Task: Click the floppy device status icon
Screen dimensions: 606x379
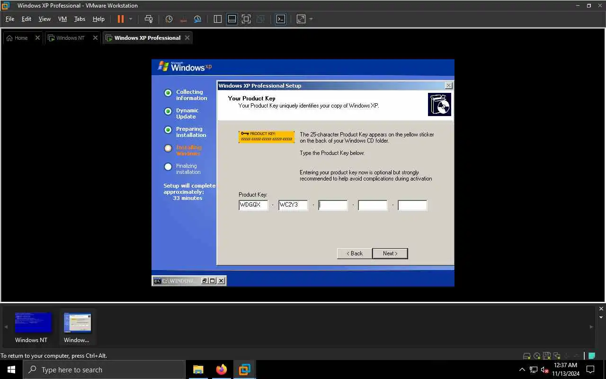Action: point(547,356)
